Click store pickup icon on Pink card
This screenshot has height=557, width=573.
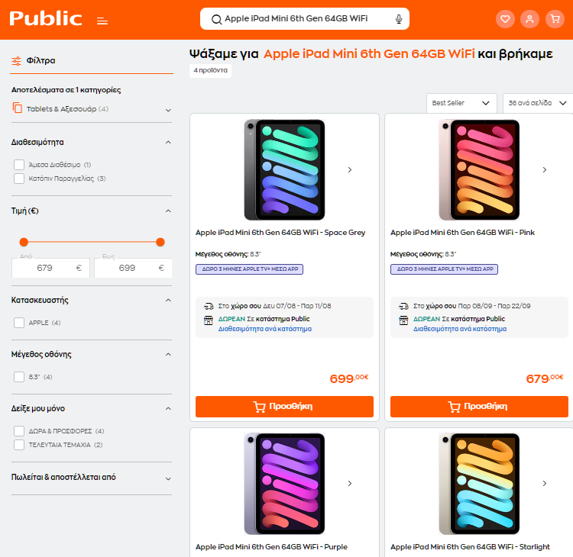coord(403,320)
